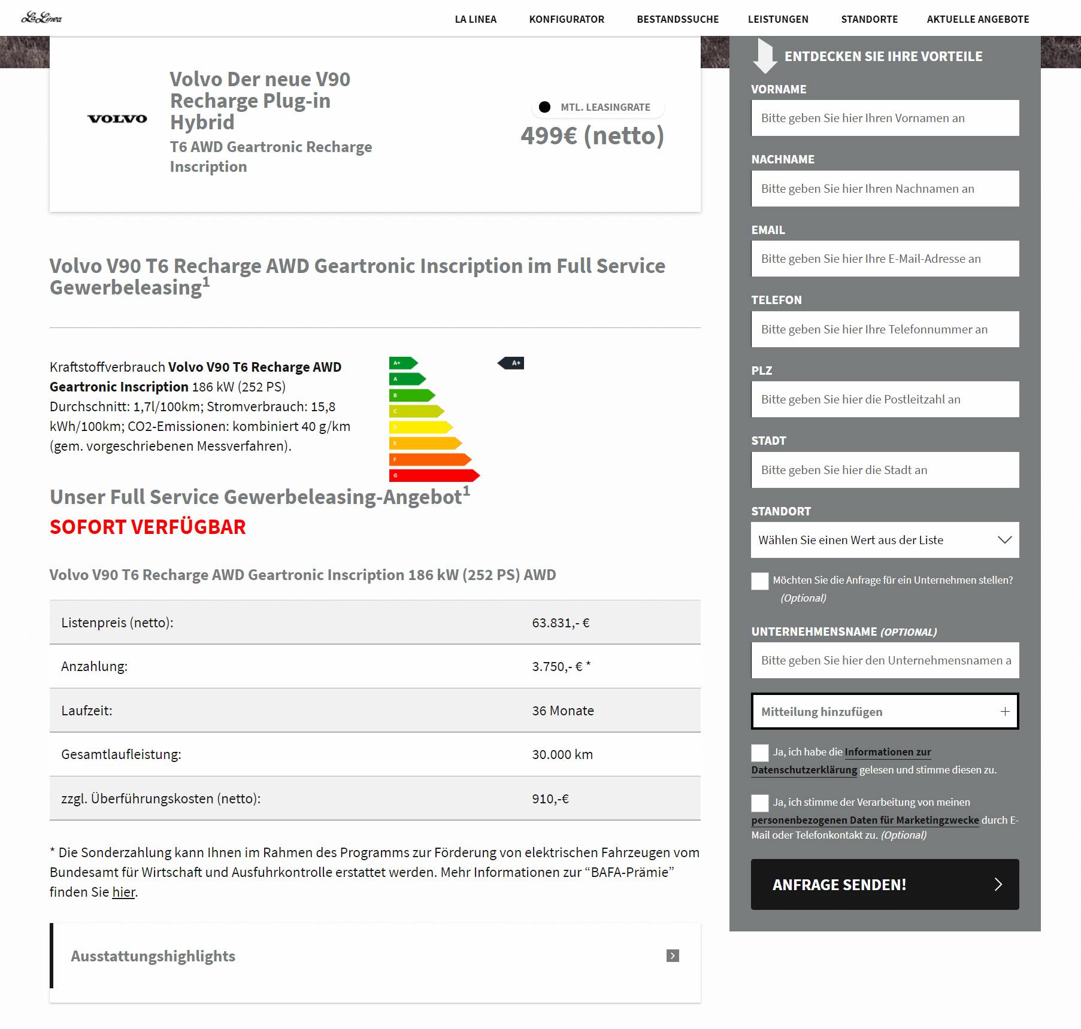
Task: Click the 'Gesamtlaufleistung:' row label
Action: click(121, 754)
